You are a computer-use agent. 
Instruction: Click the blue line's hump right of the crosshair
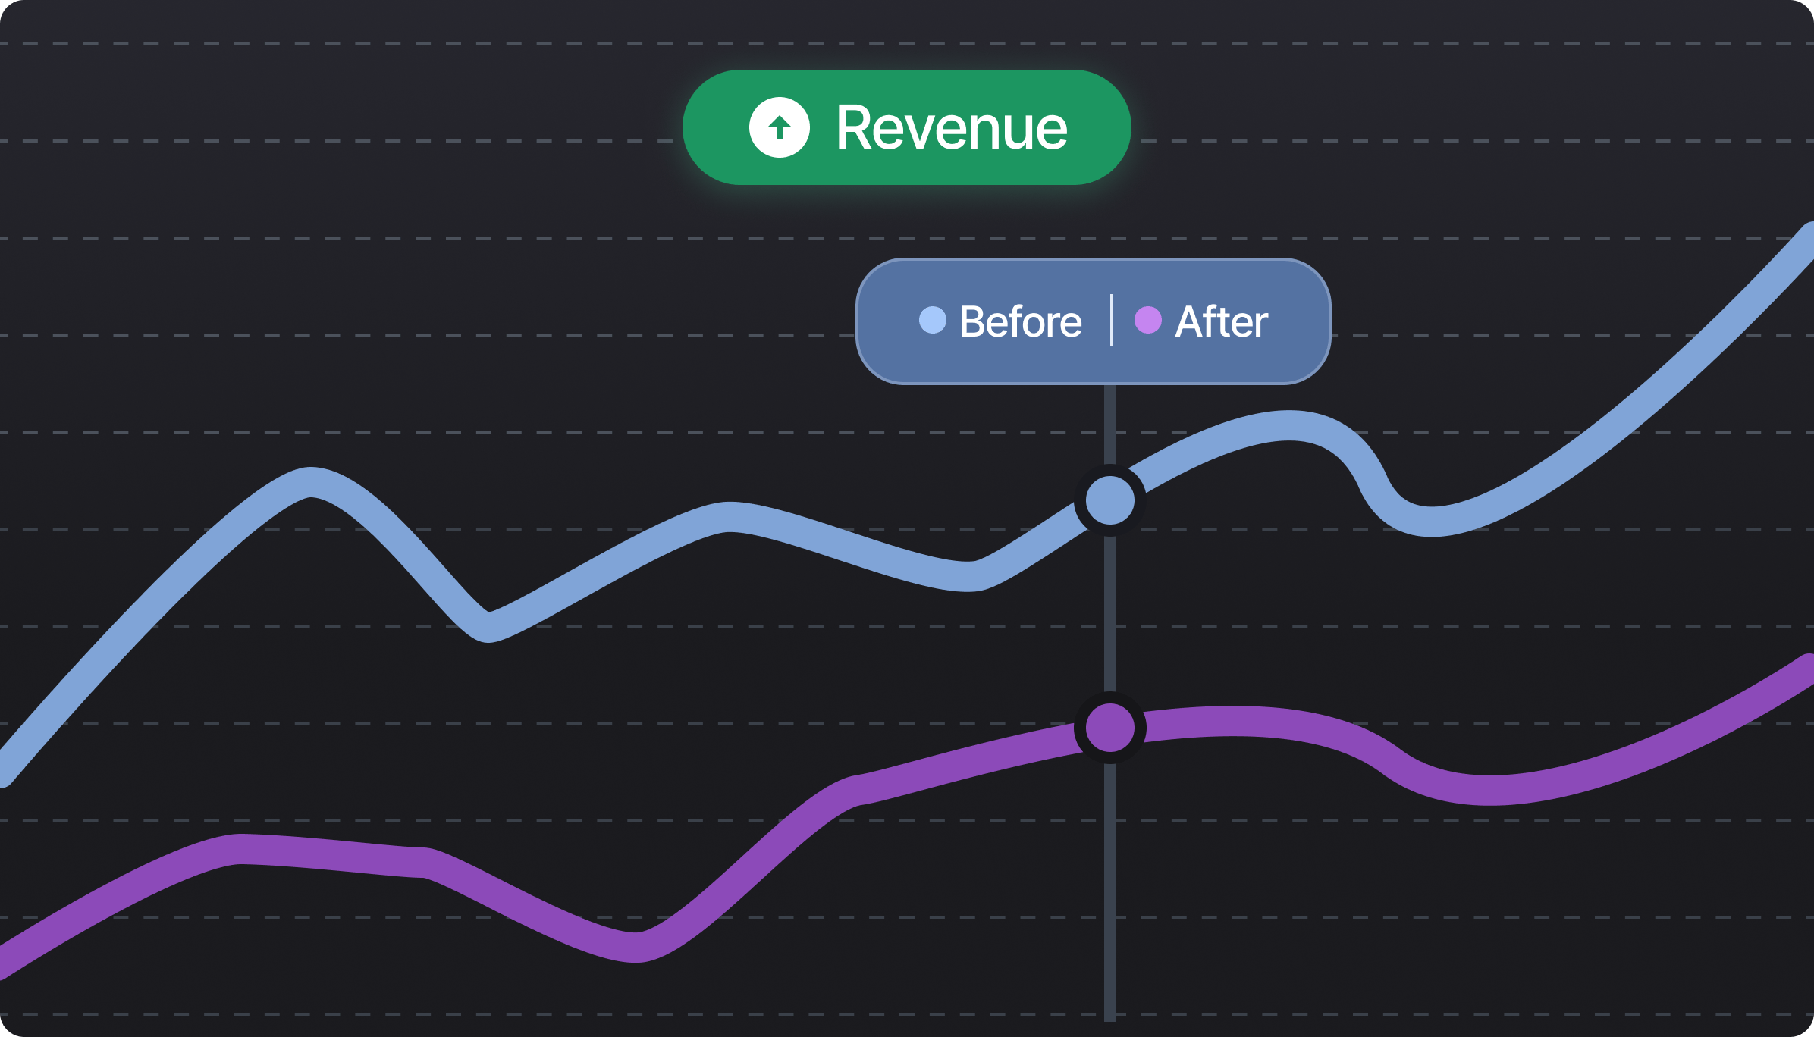1289,425
